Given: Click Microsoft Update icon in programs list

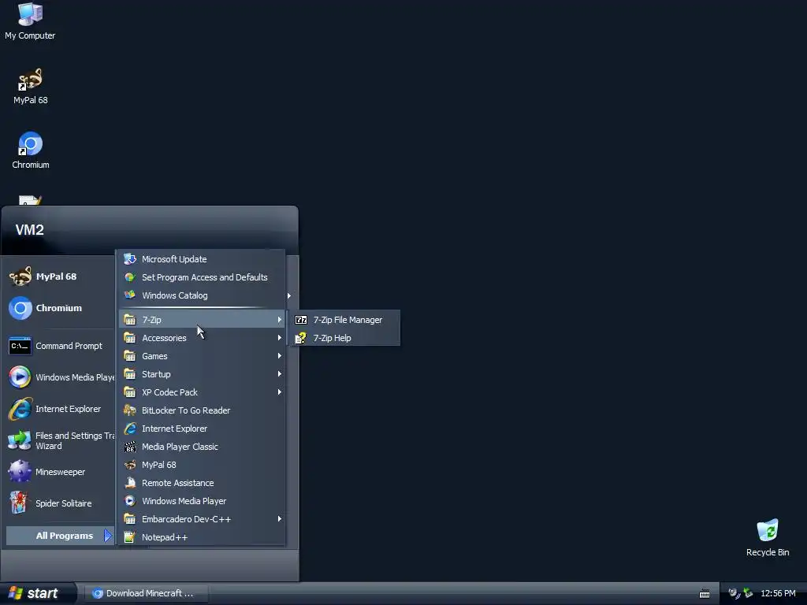Looking at the screenshot, I should (130, 259).
